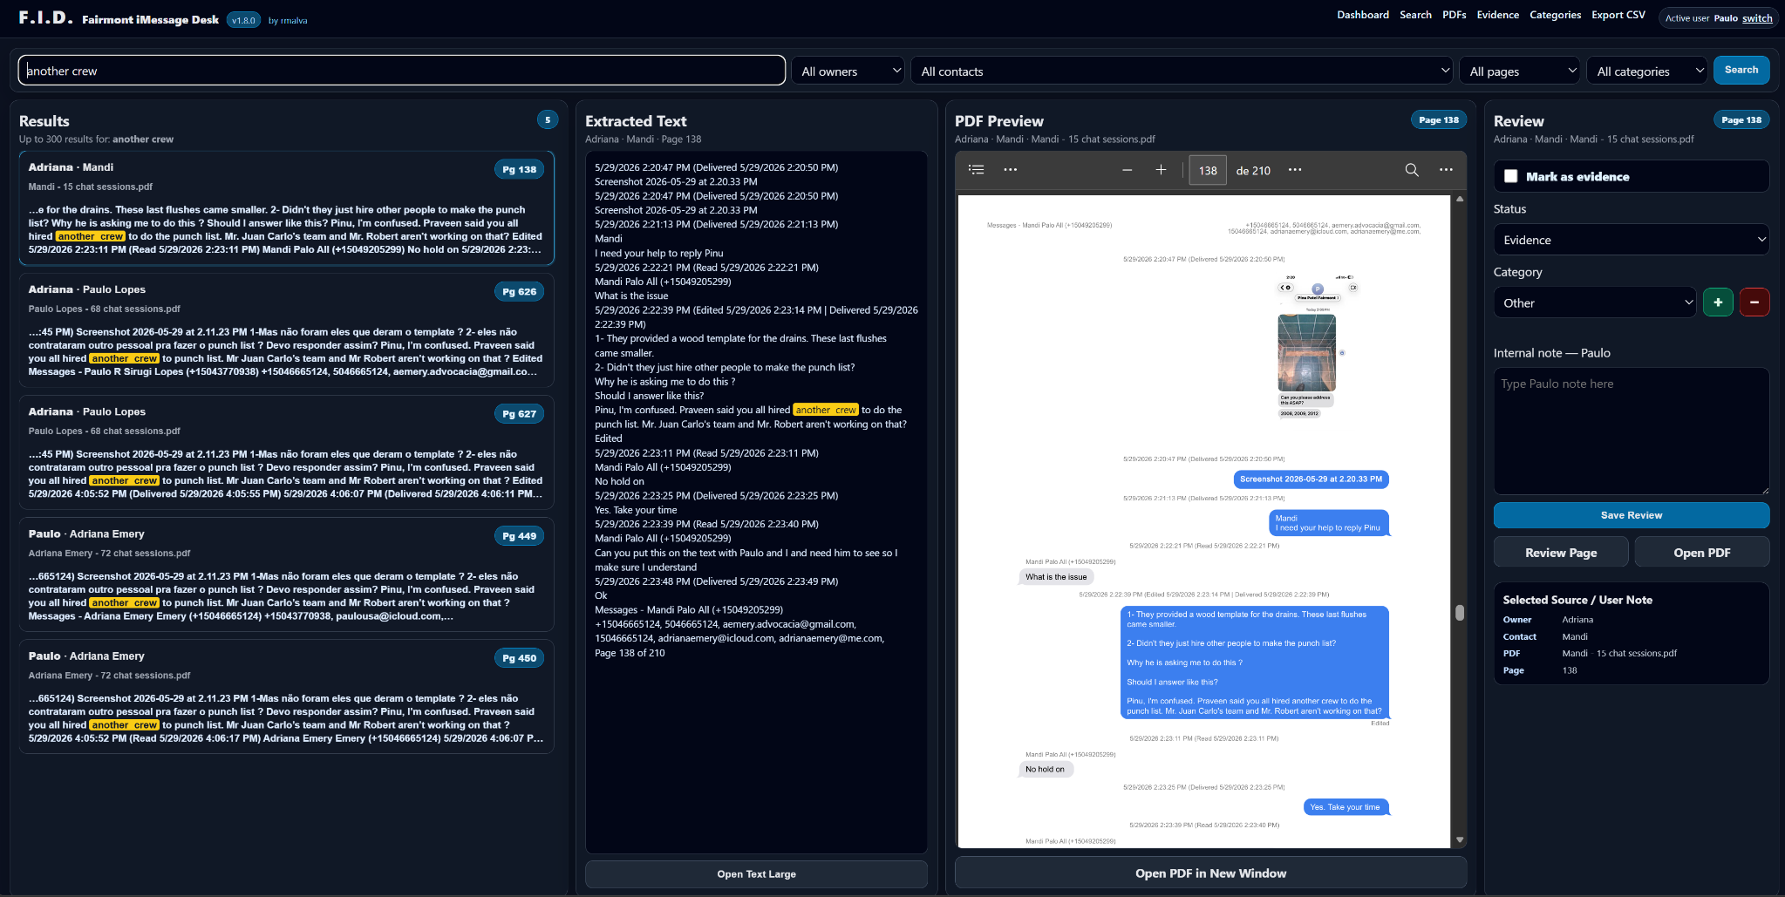Open the Status dropdown showing Evidence
1785x897 pixels.
(x=1632, y=240)
